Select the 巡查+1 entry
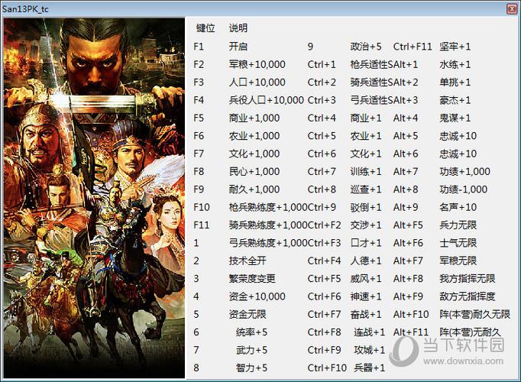Viewport: 521px width, 382px height. click(366, 189)
